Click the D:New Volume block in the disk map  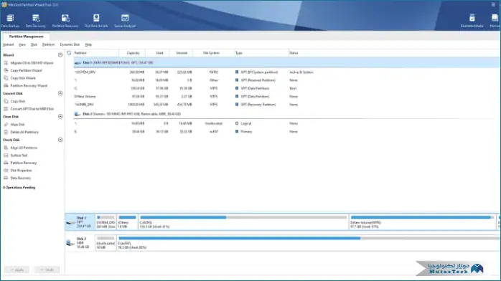click(x=422, y=222)
